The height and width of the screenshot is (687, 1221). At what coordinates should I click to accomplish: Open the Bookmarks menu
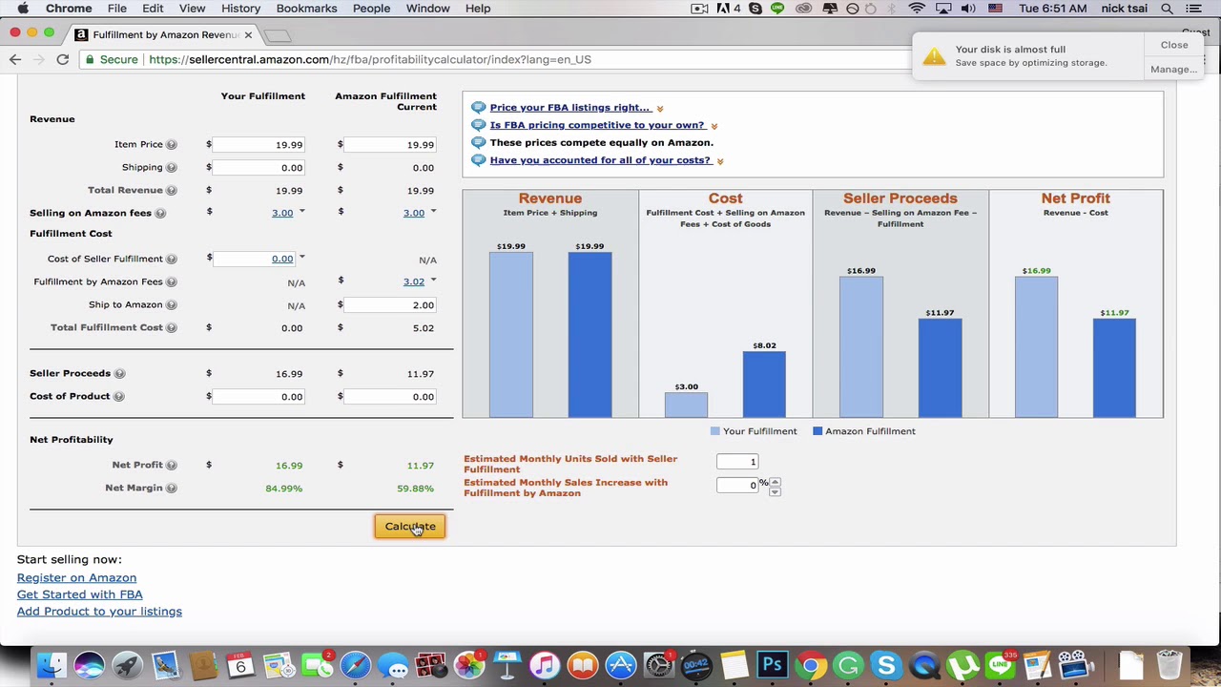point(306,9)
